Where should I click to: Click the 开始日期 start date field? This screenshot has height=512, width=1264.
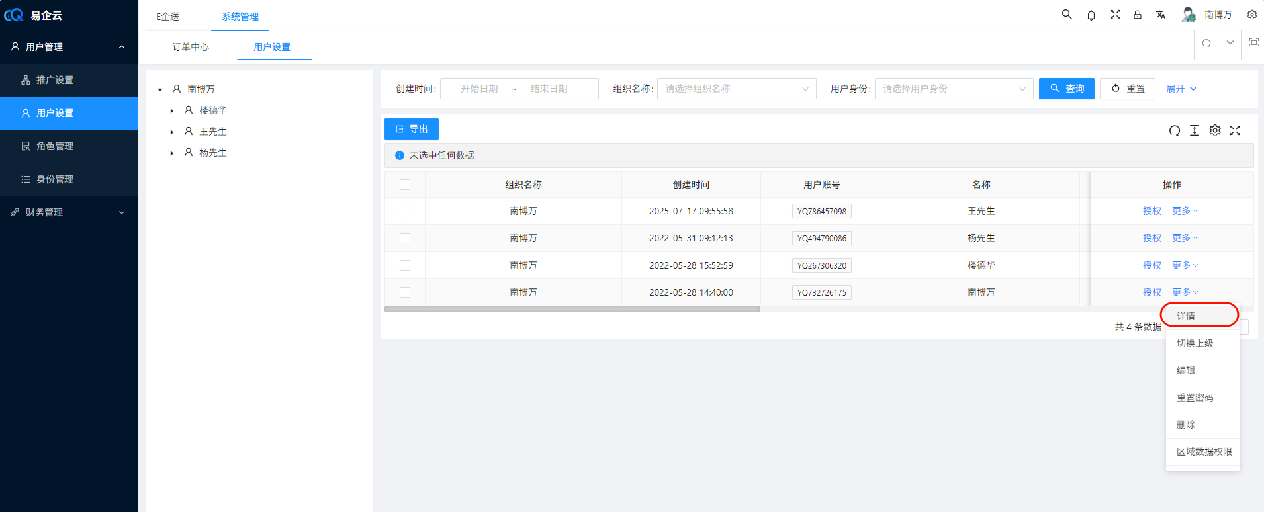pyautogui.click(x=479, y=89)
